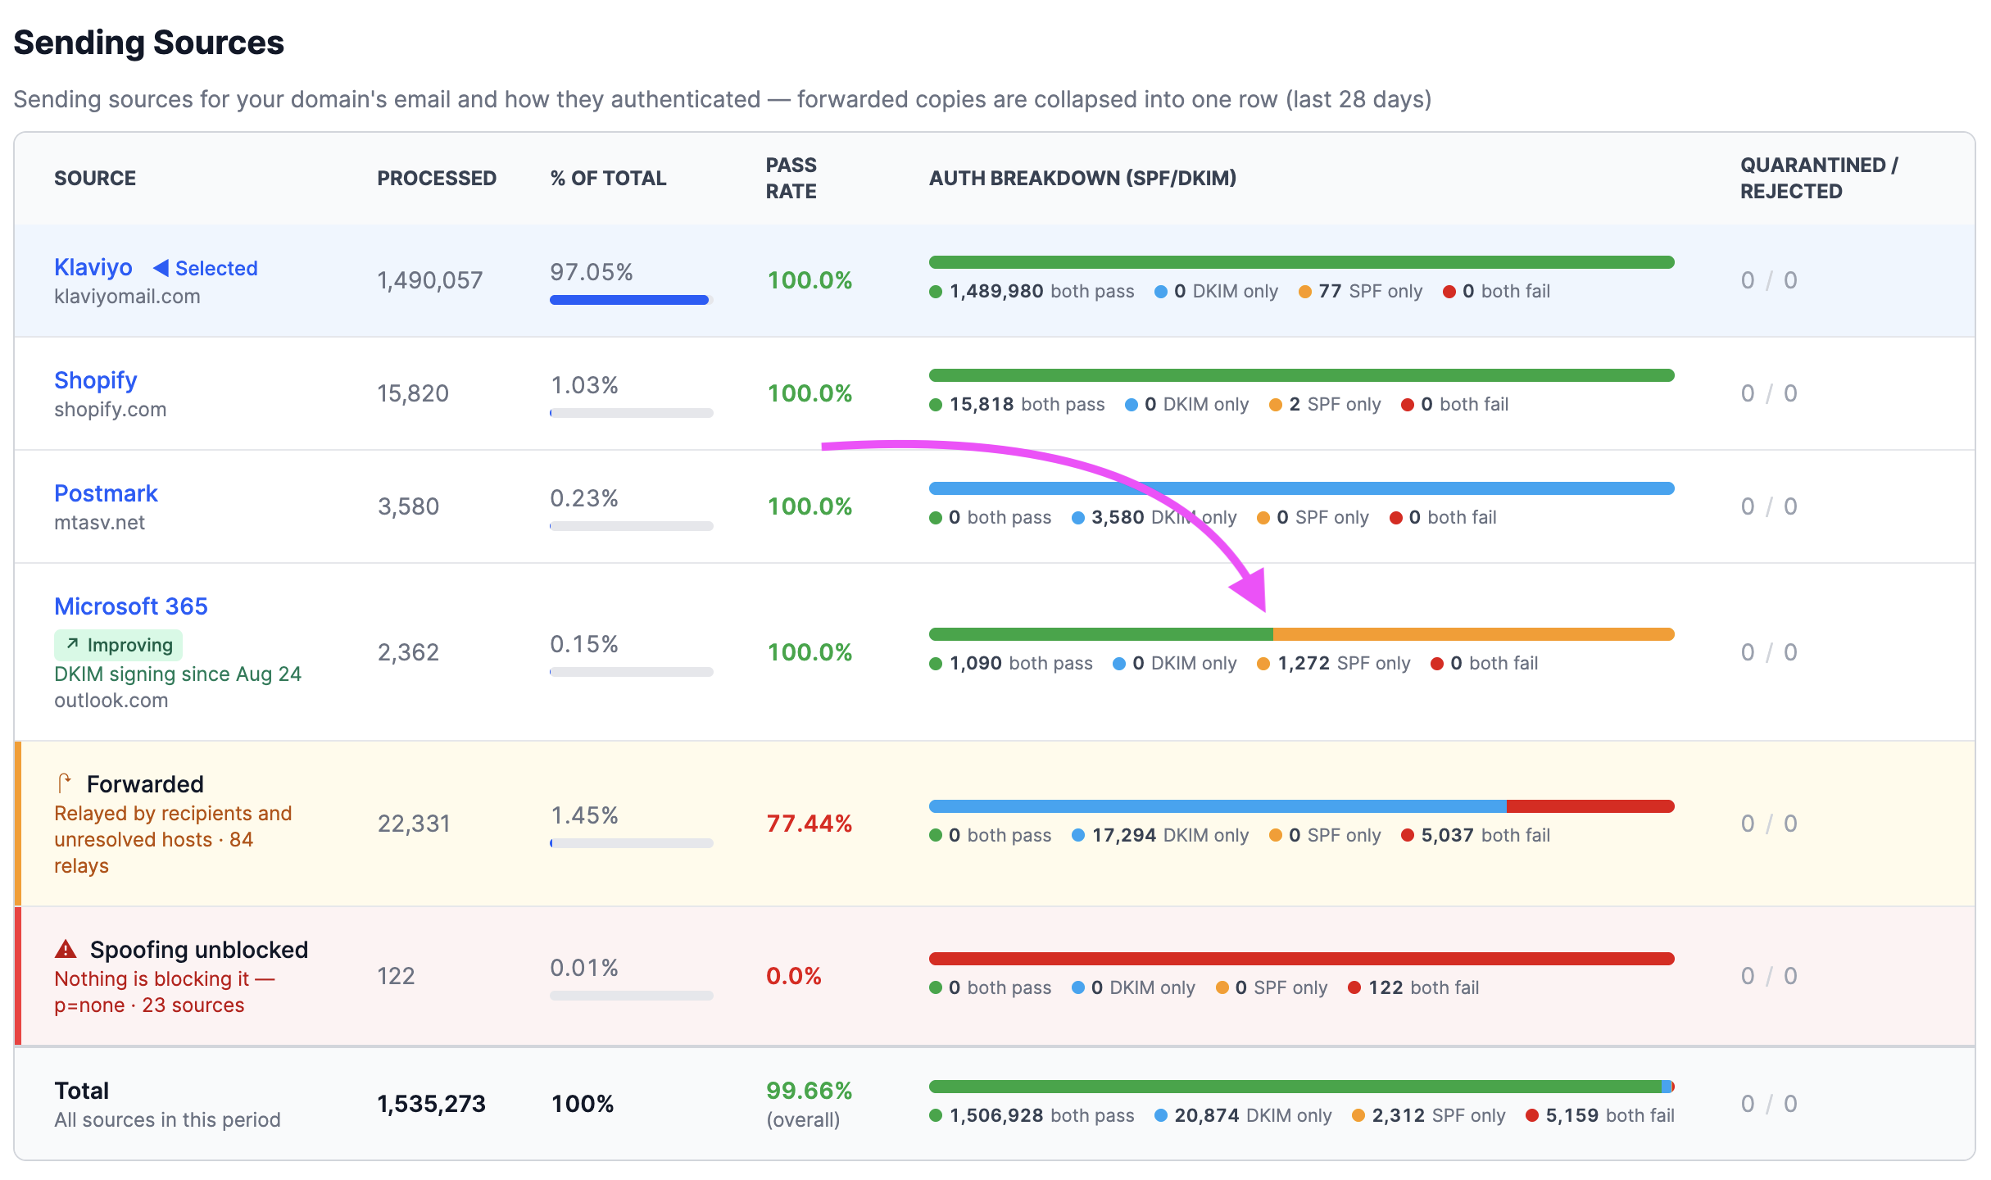
Task: Click the Improving arrow icon under Microsoft 365
Action: click(73, 644)
